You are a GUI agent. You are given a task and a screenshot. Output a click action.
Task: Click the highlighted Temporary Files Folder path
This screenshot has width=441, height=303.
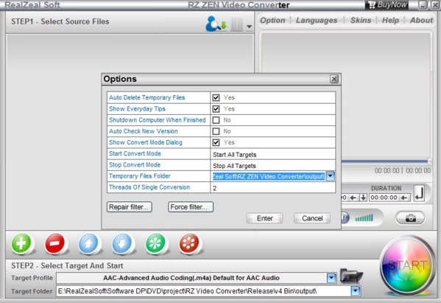tap(269, 176)
